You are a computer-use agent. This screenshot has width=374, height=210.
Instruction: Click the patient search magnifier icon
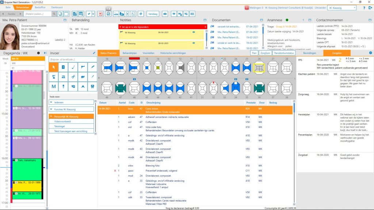pyautogui.click(x=54, y=14)
